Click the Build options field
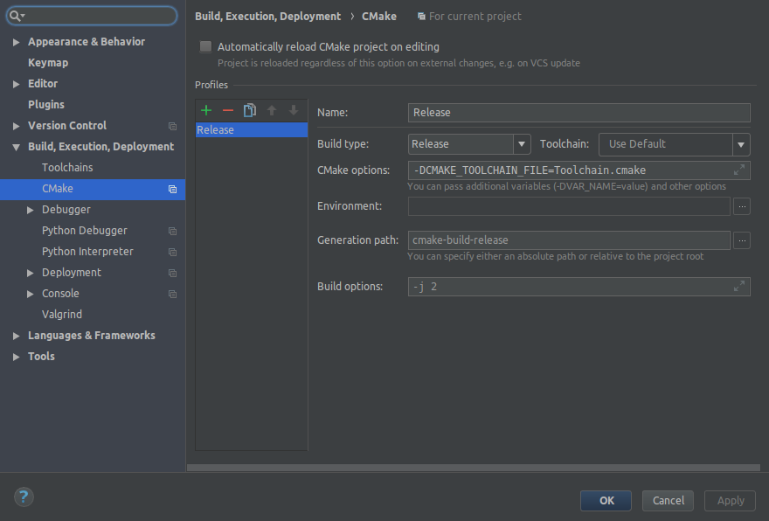Viewport: 769px width, 521px height. coord(579,287)
